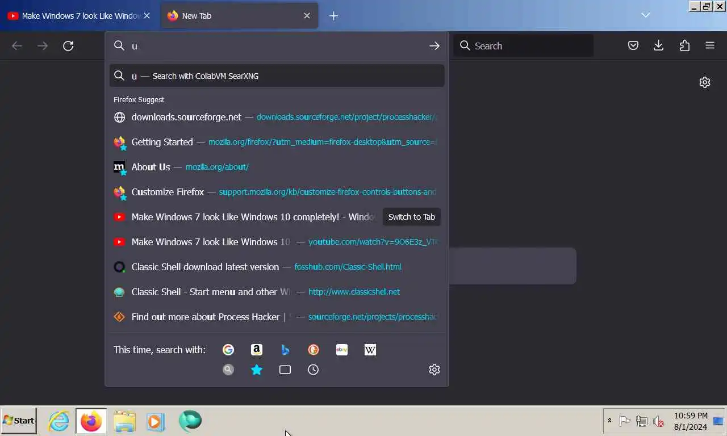Click the muted volume tray icon
This screenshot has width=727, height=436.
click(x=659, y=421)
